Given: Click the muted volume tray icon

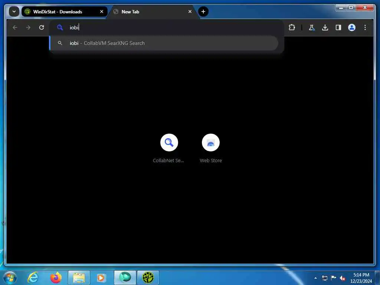Looking at the screenshot, I should click(x=343, y=278).
